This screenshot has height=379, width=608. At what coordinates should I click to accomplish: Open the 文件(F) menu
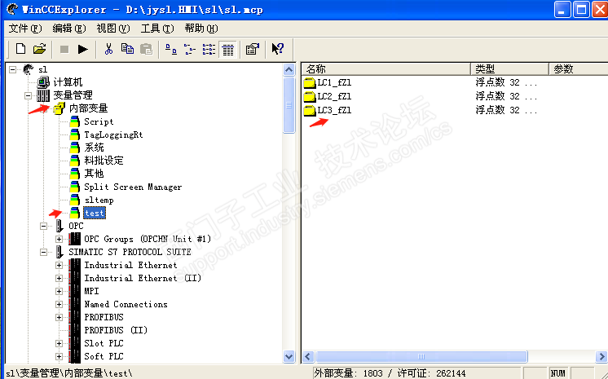click(x=25, y=29)
